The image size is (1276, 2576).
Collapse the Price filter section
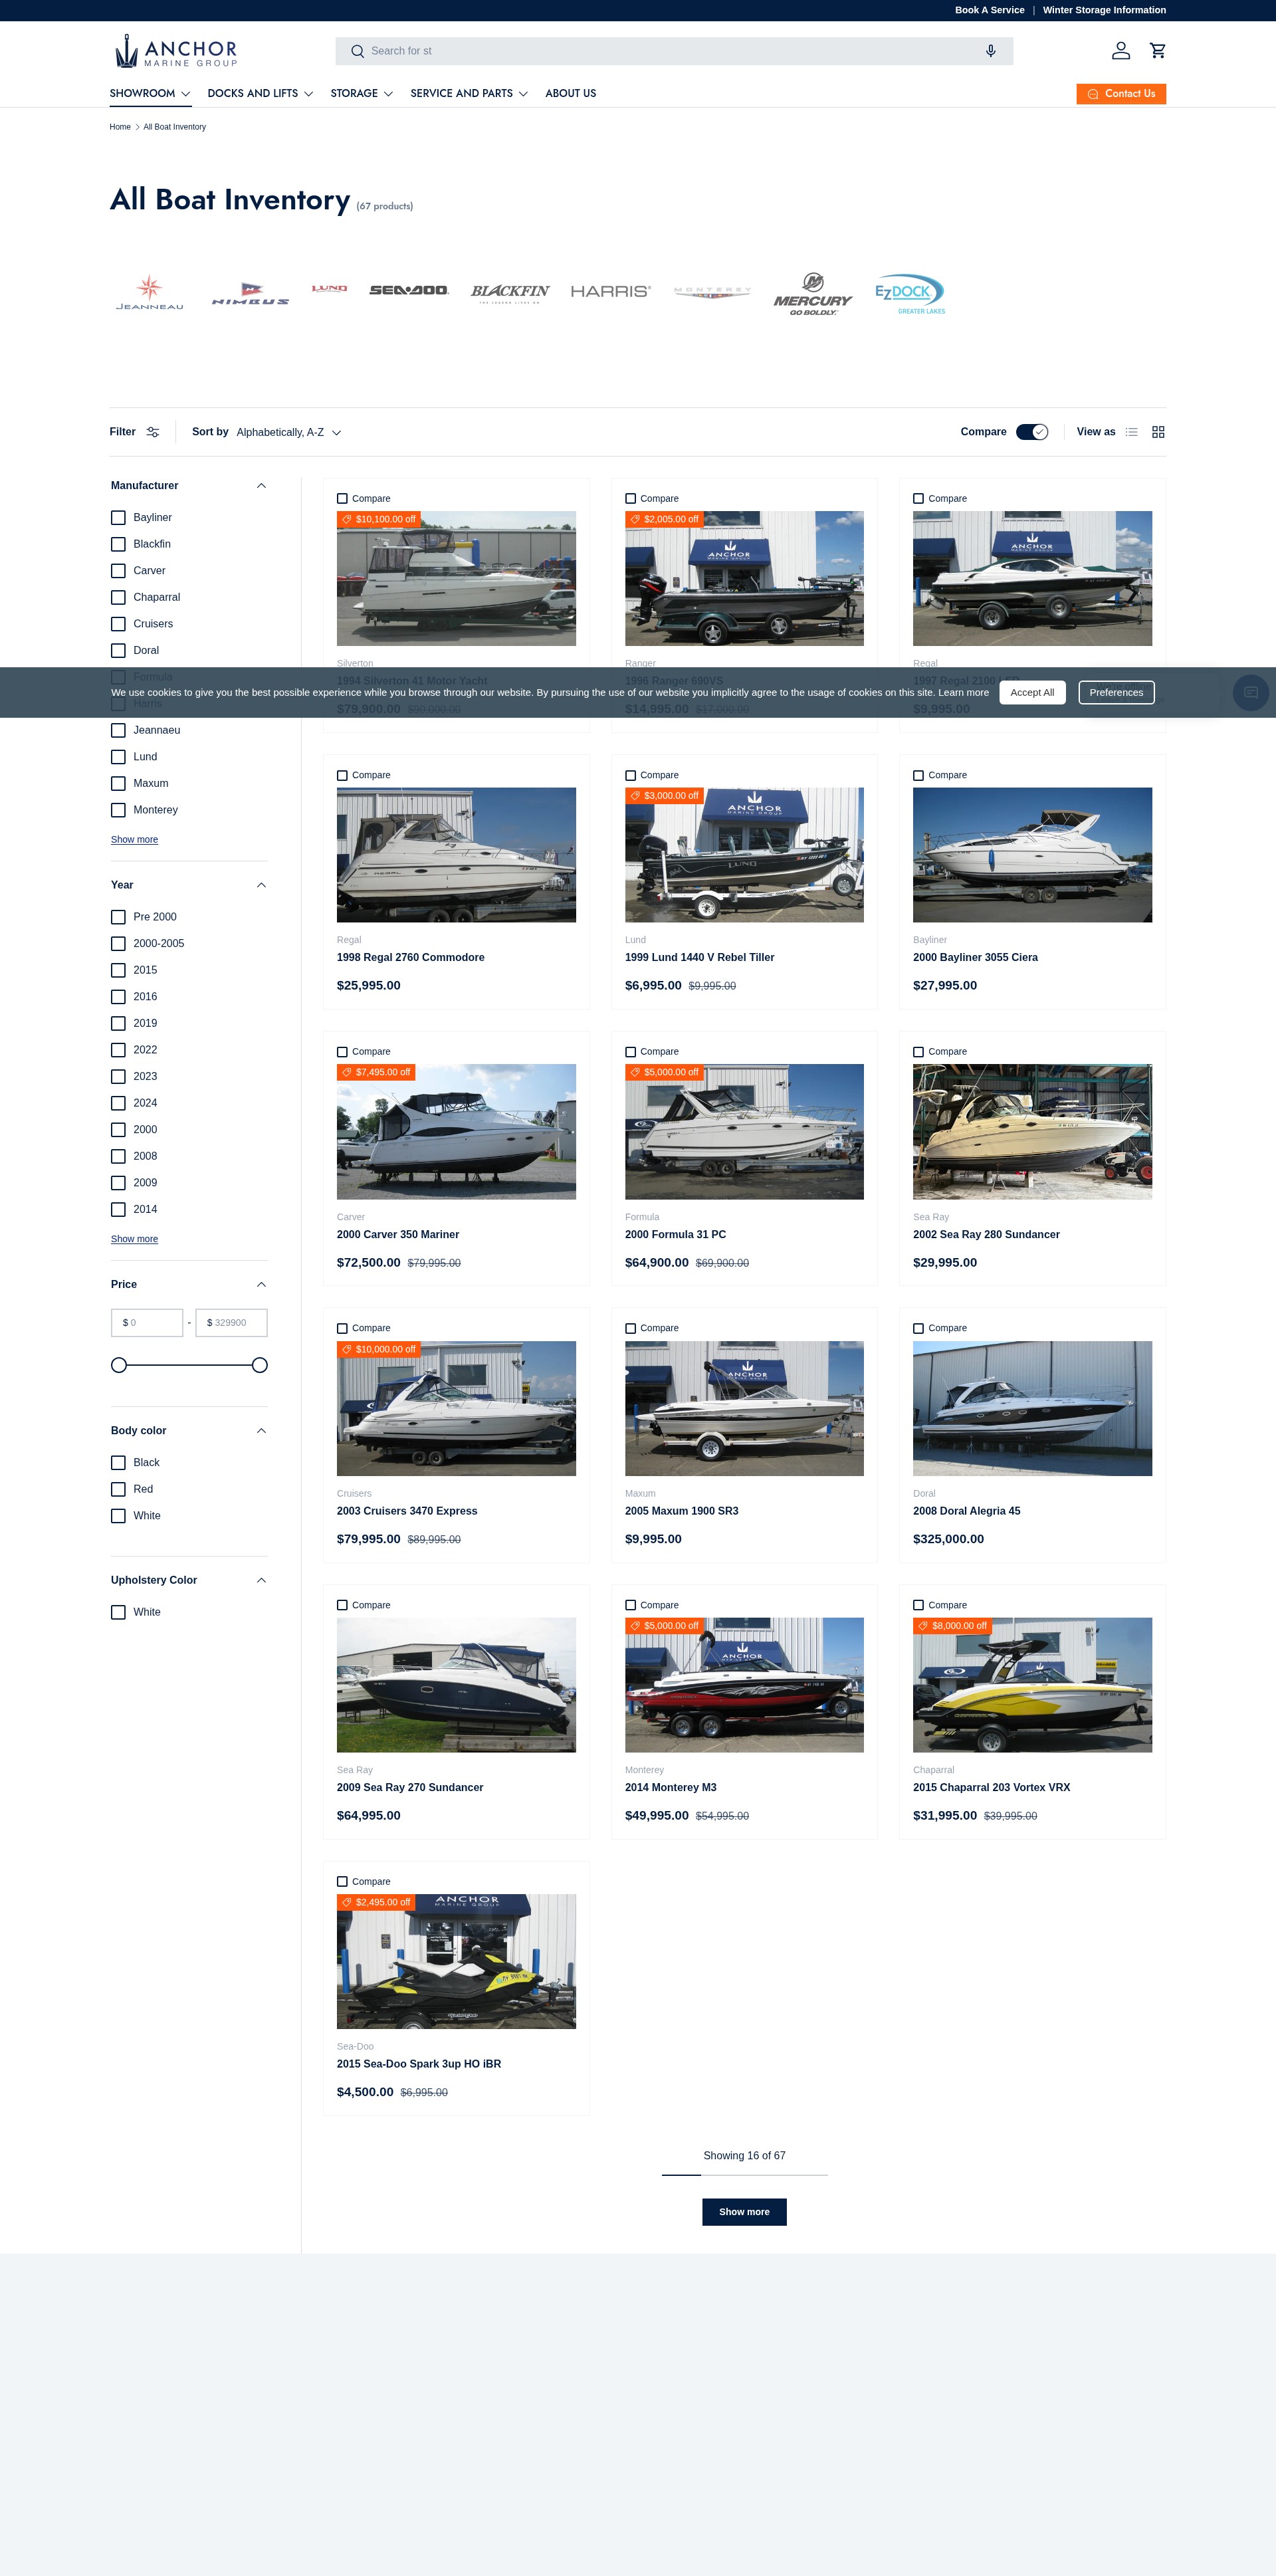tap(261, 1284)
